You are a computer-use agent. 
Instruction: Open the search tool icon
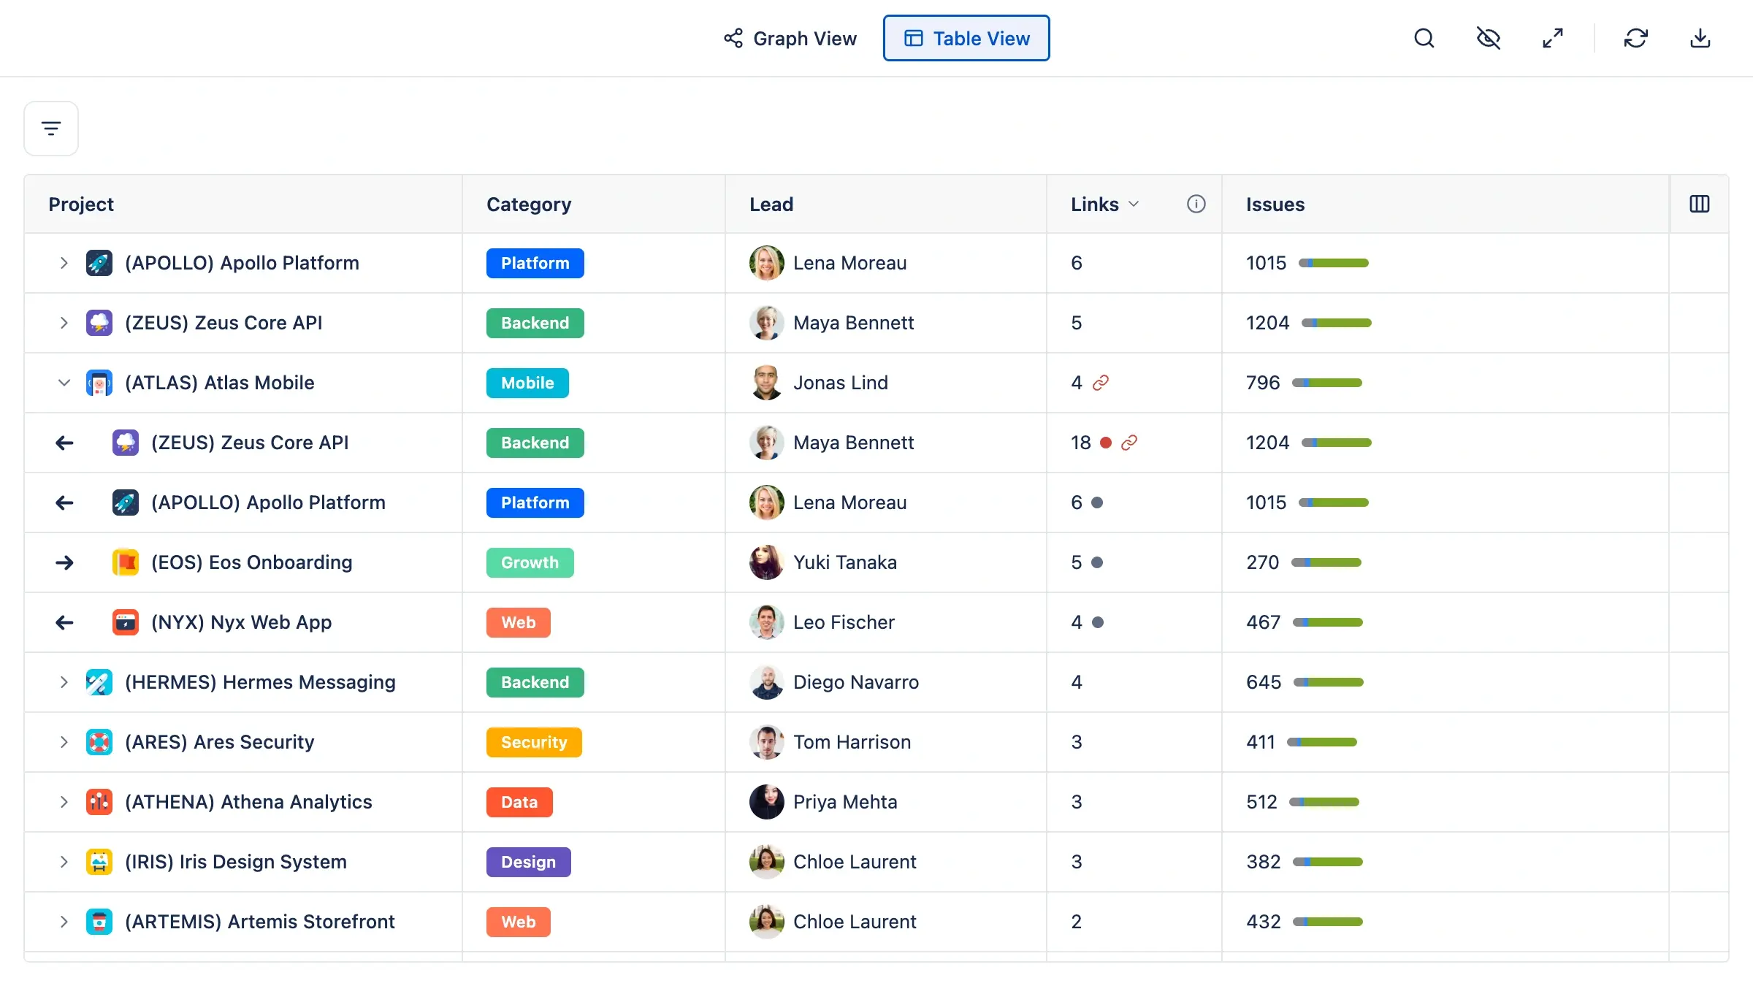1424,38
